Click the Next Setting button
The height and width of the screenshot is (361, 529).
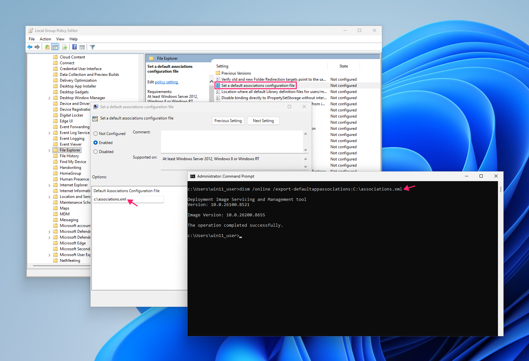[263, 121]
